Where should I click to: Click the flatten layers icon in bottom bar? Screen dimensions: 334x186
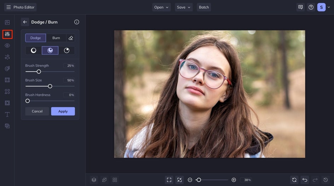pyautogui.click(x=104, y=180)
